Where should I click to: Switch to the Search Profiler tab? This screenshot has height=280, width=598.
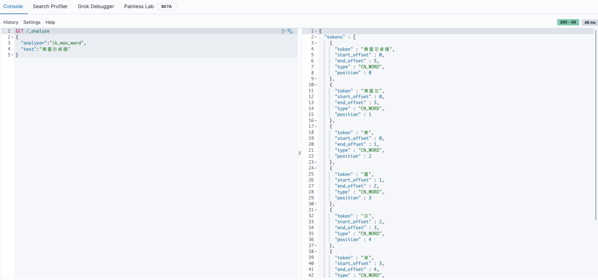coord(50,7)
